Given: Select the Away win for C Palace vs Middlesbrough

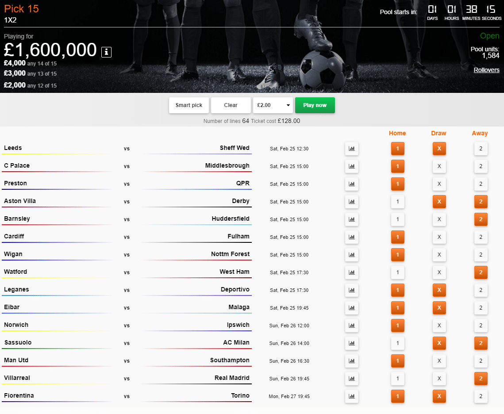Looking at the screenshot, I should (481, 166).
